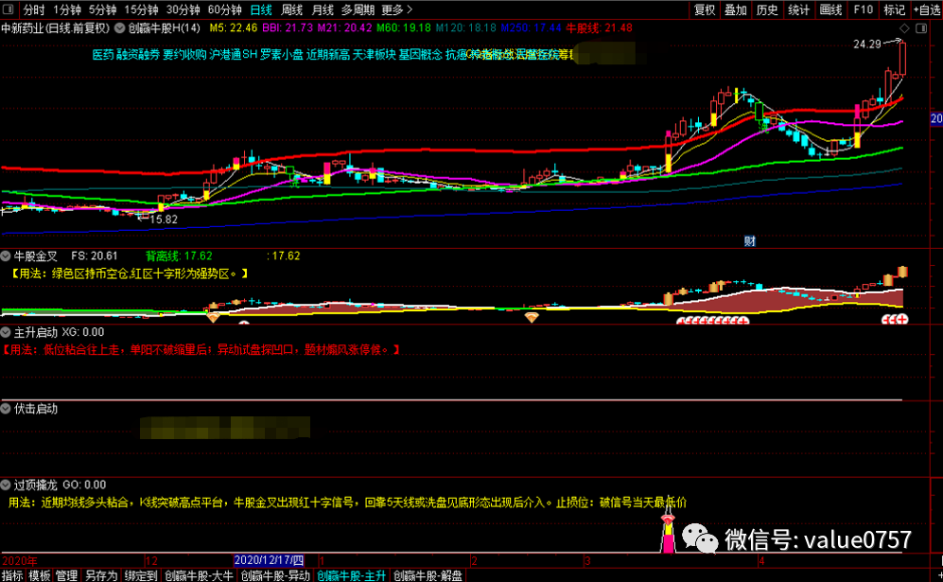This screenshot has width=943, height=582.
Task: Click the 指标 button in bottom bar
Action: (12, 576)
